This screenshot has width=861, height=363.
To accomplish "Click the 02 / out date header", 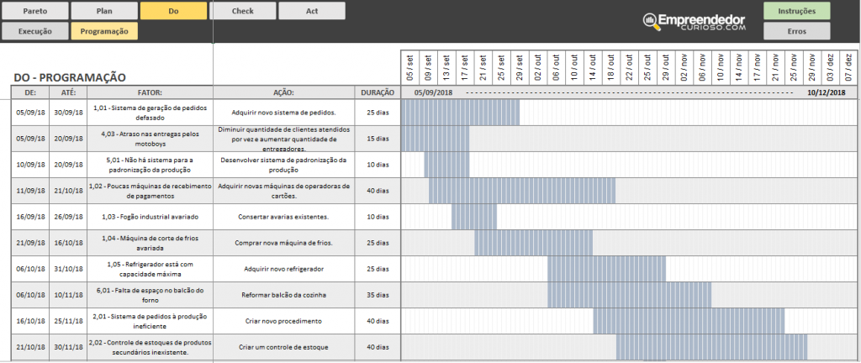I will 537,68.
